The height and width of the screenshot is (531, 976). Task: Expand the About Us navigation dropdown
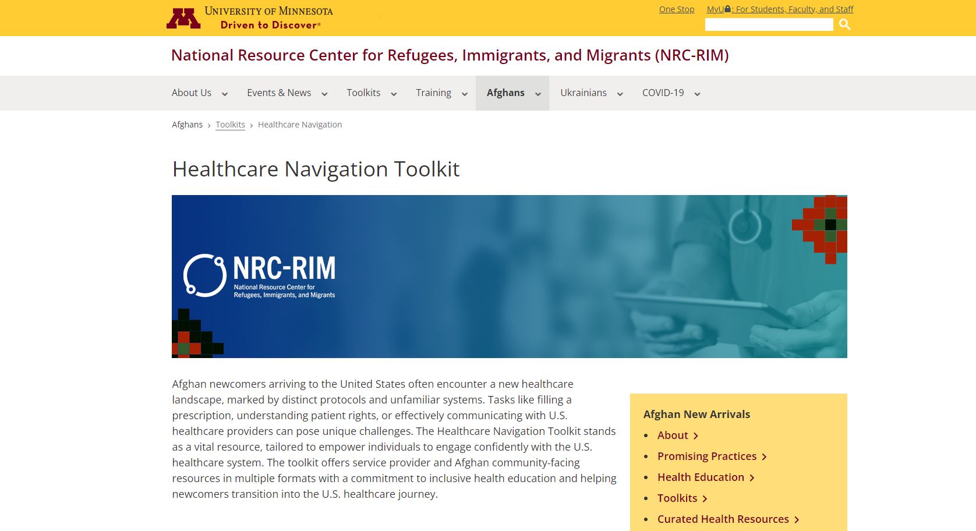click(x=224, y=94)
